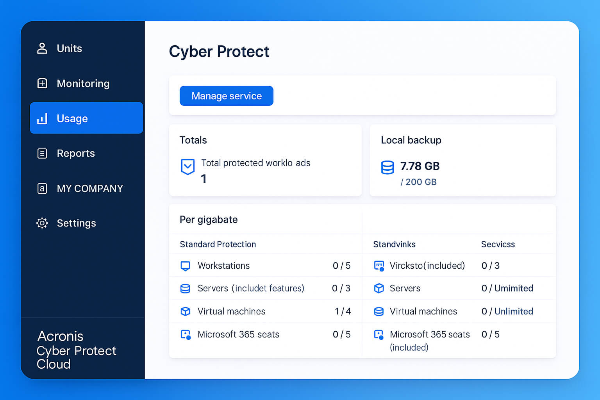Click the Standard Protection Virtual machines cube icon
Image resolution: width=600 pixels, height=400 pixels.
tap(186, 311)
